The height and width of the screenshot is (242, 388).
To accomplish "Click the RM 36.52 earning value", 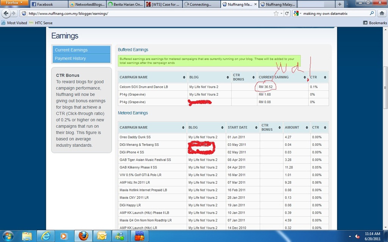I will point(266,87).
